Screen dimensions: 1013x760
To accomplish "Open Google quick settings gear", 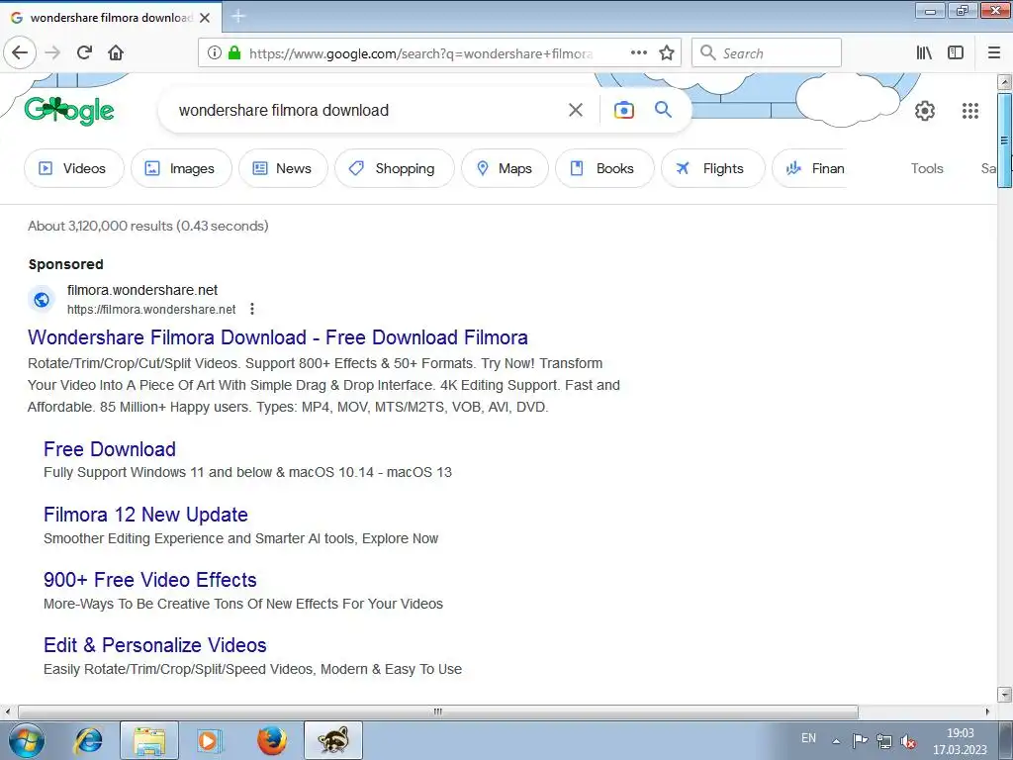I will pos(925,111).
